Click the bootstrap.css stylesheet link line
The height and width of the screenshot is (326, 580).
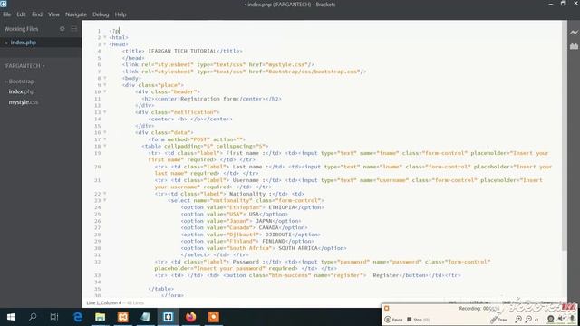(244, 72)
